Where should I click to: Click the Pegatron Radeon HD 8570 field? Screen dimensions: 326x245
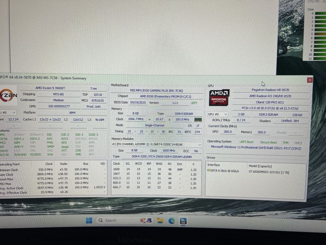coord(270,90)
